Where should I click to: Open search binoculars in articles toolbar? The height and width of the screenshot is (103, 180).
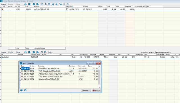click(x=26, y=52)
